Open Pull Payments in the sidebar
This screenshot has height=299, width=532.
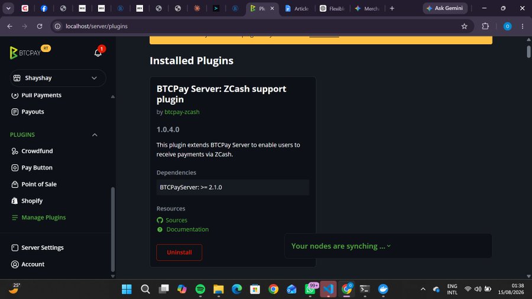tap(41, 95)
